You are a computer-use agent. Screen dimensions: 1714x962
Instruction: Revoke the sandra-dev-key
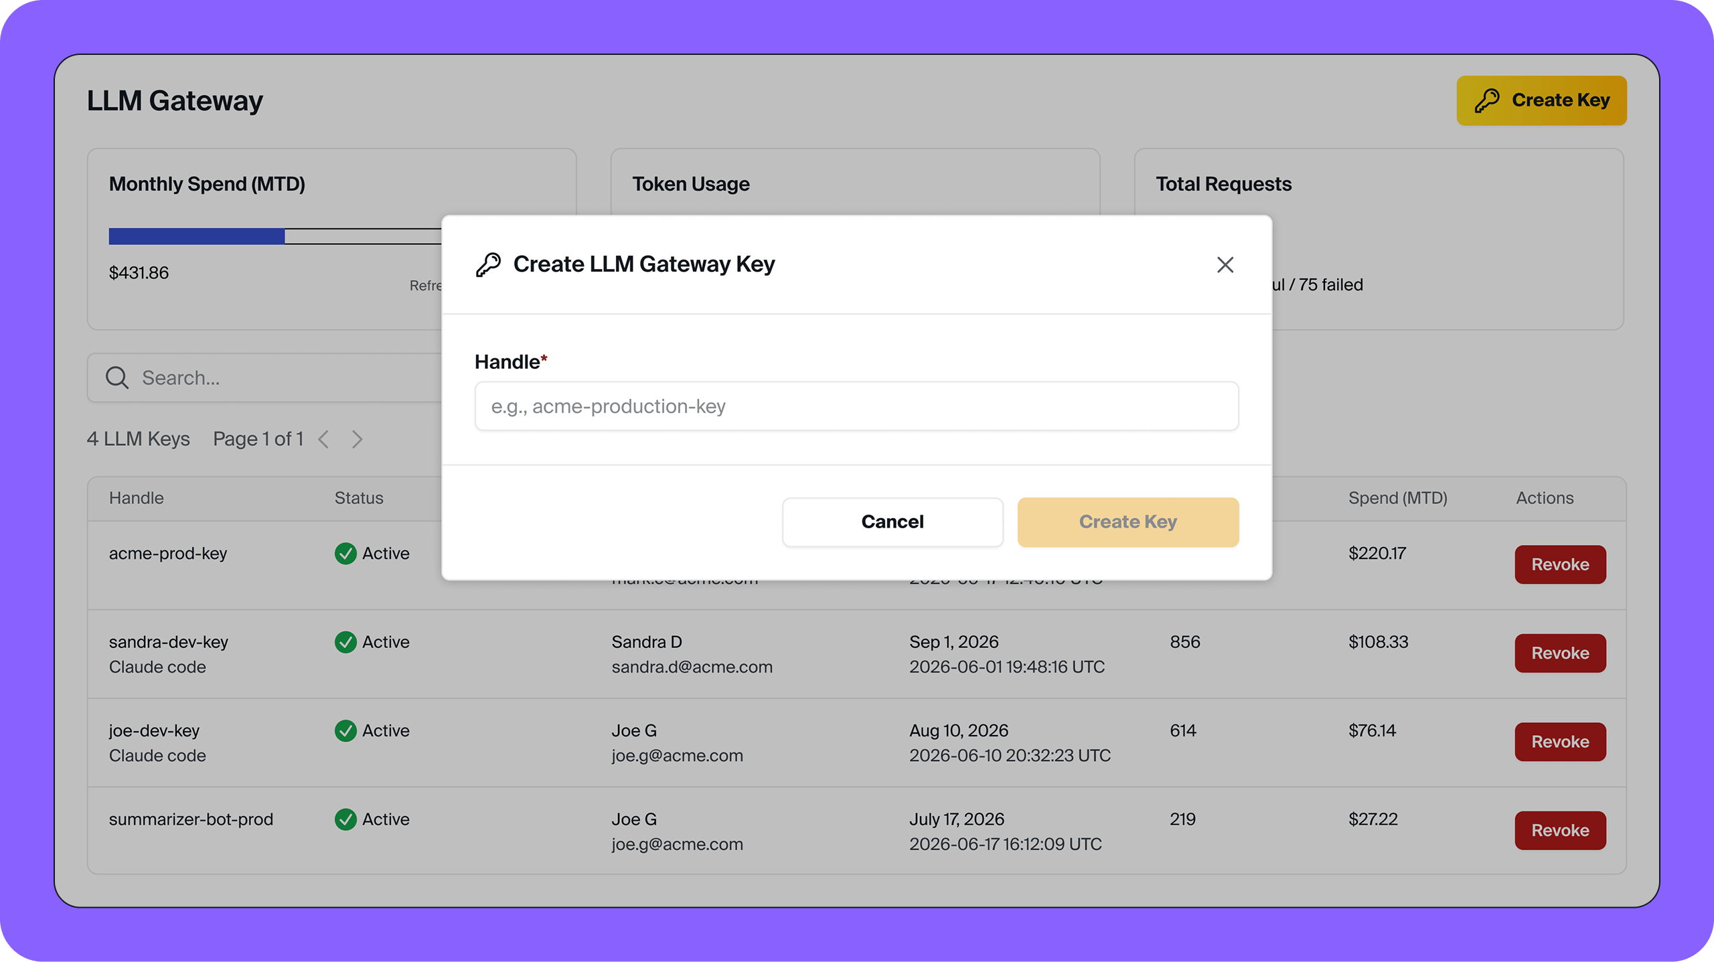(1560, 653)
